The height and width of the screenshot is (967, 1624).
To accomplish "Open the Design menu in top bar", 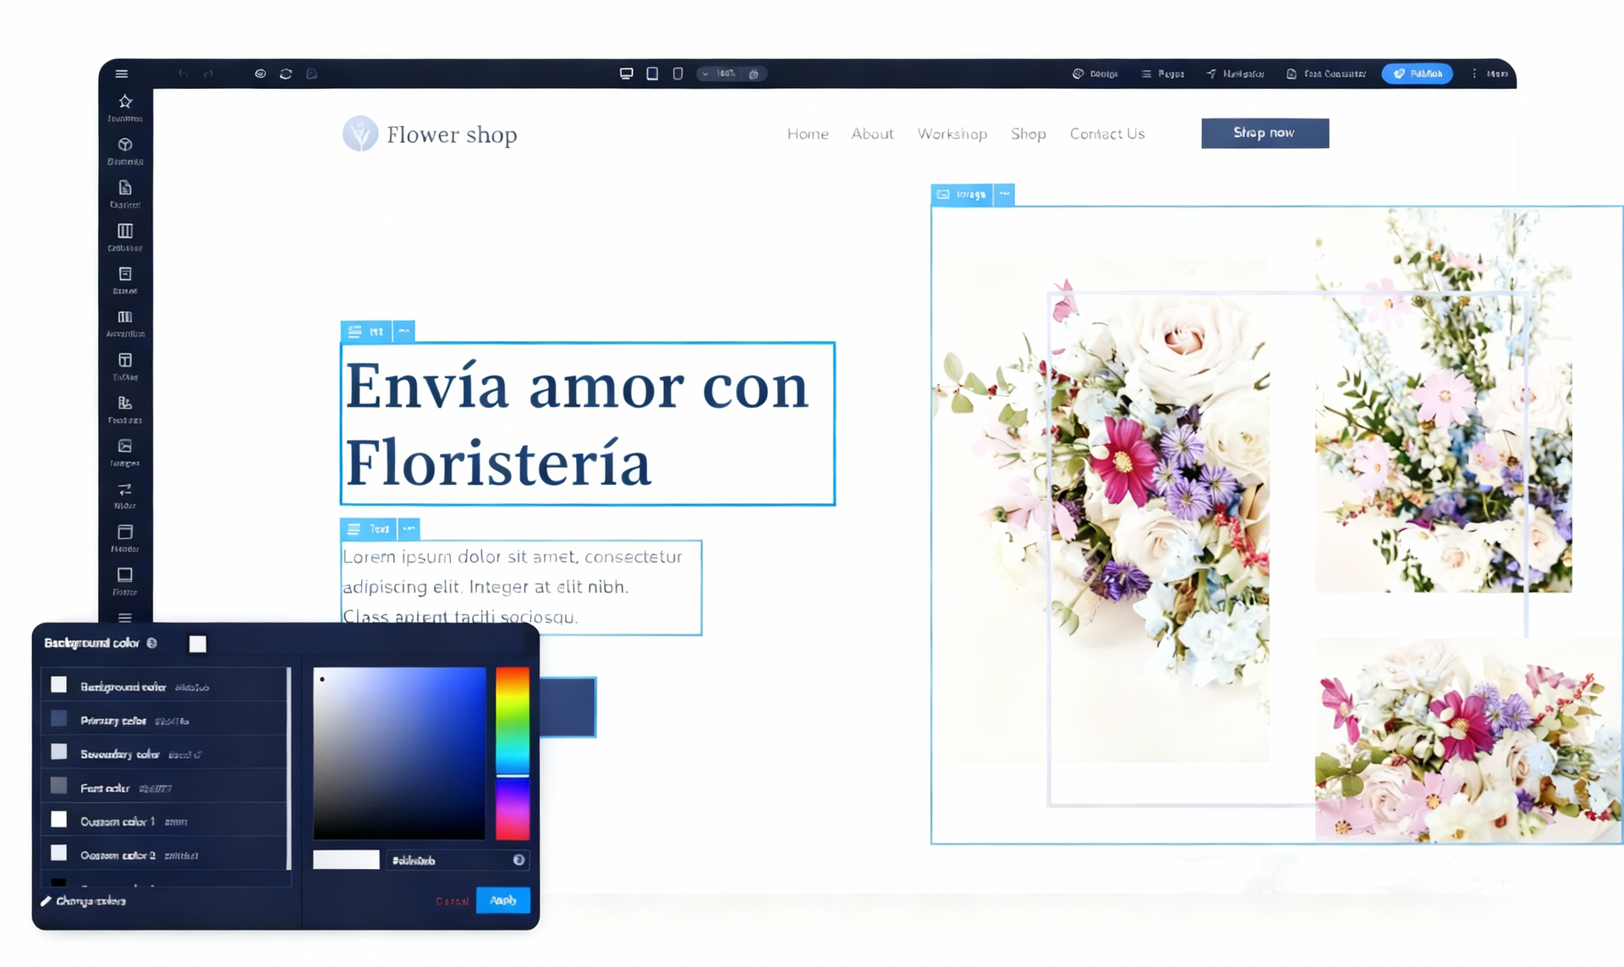I will pos(1095,74).
